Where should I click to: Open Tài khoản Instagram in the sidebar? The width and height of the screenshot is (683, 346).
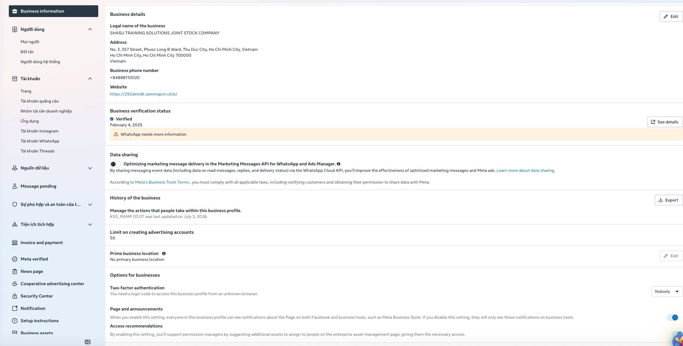[x=39, y=131]
